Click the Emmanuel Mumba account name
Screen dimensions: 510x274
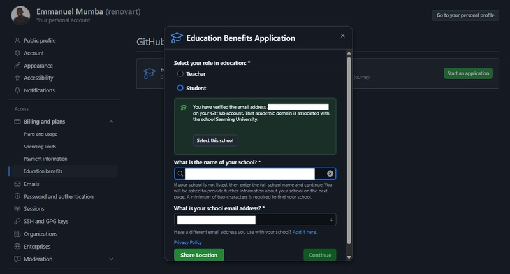69,11
